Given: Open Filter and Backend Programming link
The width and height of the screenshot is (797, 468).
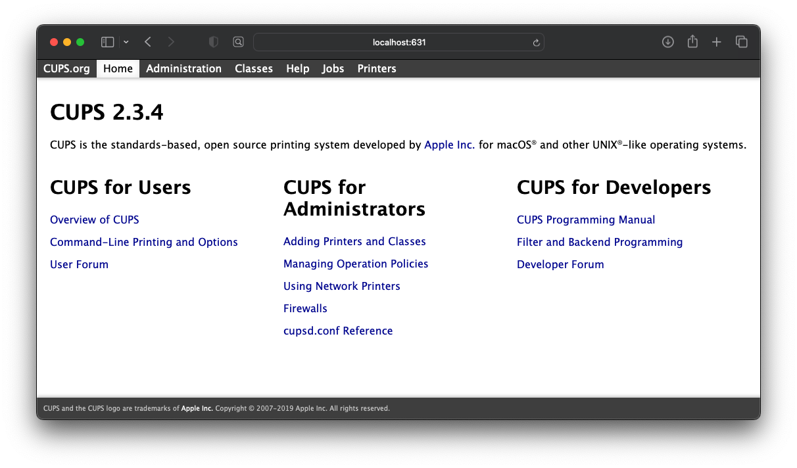Looking at the screenshot, I should [x=600, y=242].
